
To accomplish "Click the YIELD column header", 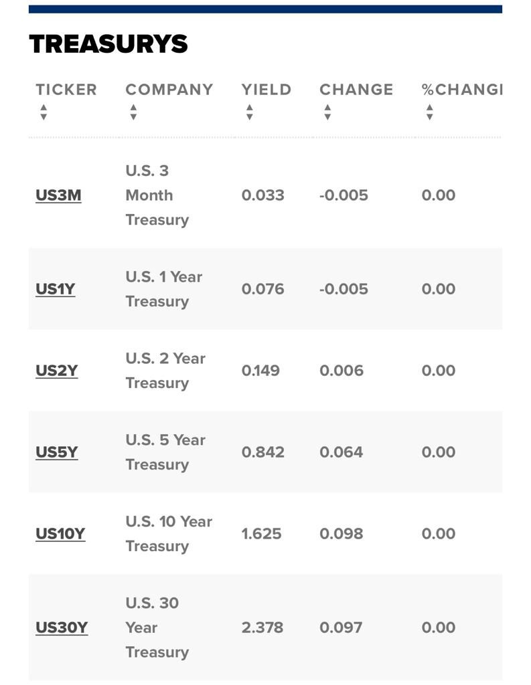I will click(x=267, y=90).
